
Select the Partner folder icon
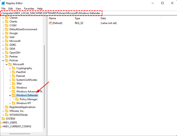coord(7,57)
